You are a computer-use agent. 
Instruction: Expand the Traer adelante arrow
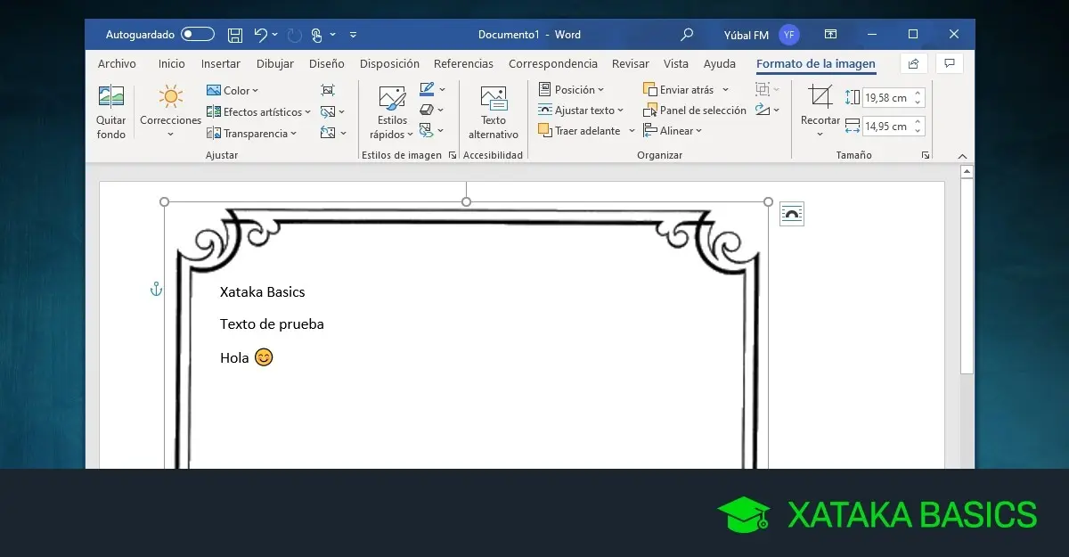[632, 131]
